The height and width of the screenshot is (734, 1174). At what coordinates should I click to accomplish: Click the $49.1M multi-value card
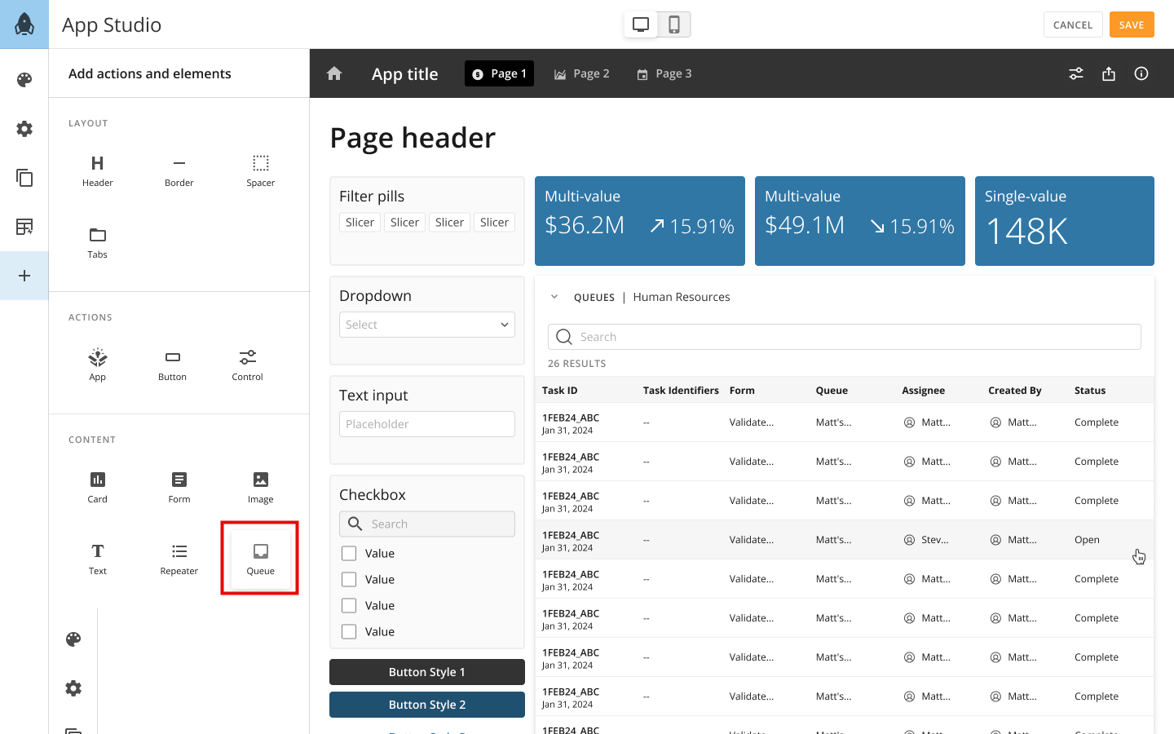(860, 221)
